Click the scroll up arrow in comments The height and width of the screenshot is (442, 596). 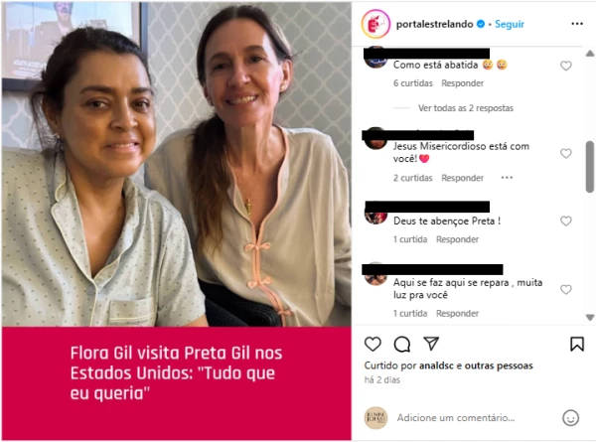coord(590,54)
